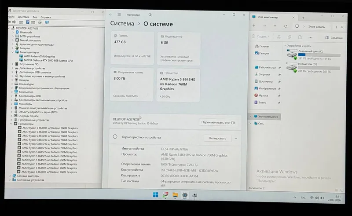Click the Оперативная память 8,00 ГБ card

click(x=132, y=84)
